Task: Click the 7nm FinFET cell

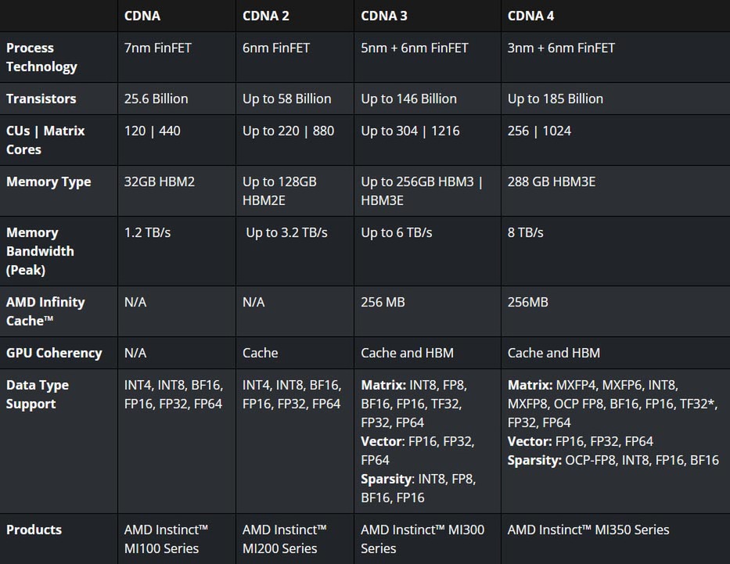Action: coord(158,48)
